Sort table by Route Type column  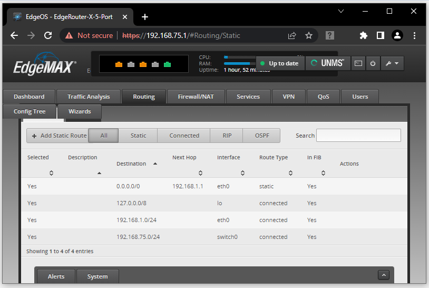[290, 172]
